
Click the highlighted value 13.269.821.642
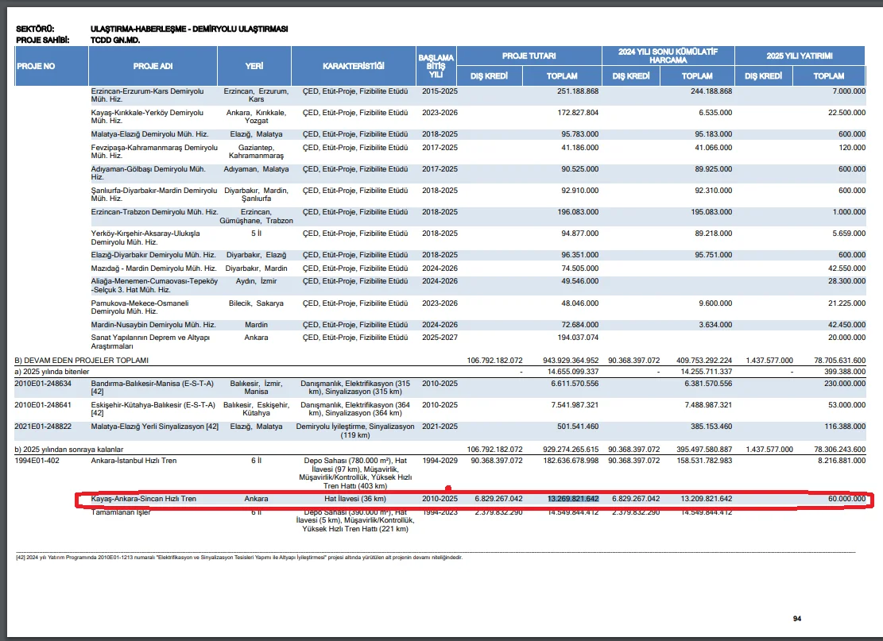pyautogui.click(x=572, y=499)
